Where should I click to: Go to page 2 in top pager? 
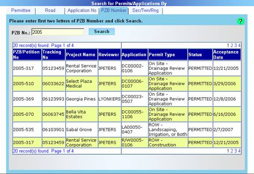(232, 46)
